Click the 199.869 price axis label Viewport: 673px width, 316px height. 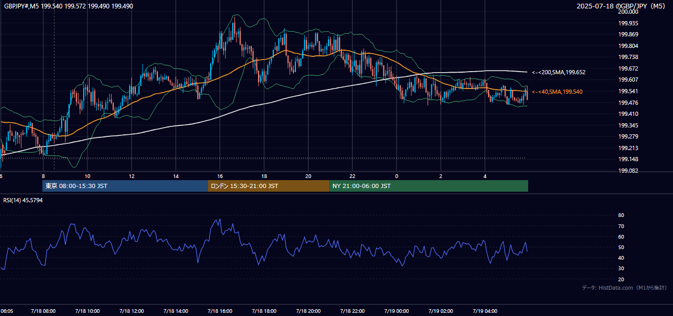[629, 34]
